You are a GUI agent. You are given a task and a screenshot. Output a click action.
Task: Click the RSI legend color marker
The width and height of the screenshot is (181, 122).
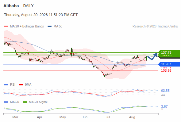pos(6,85)
